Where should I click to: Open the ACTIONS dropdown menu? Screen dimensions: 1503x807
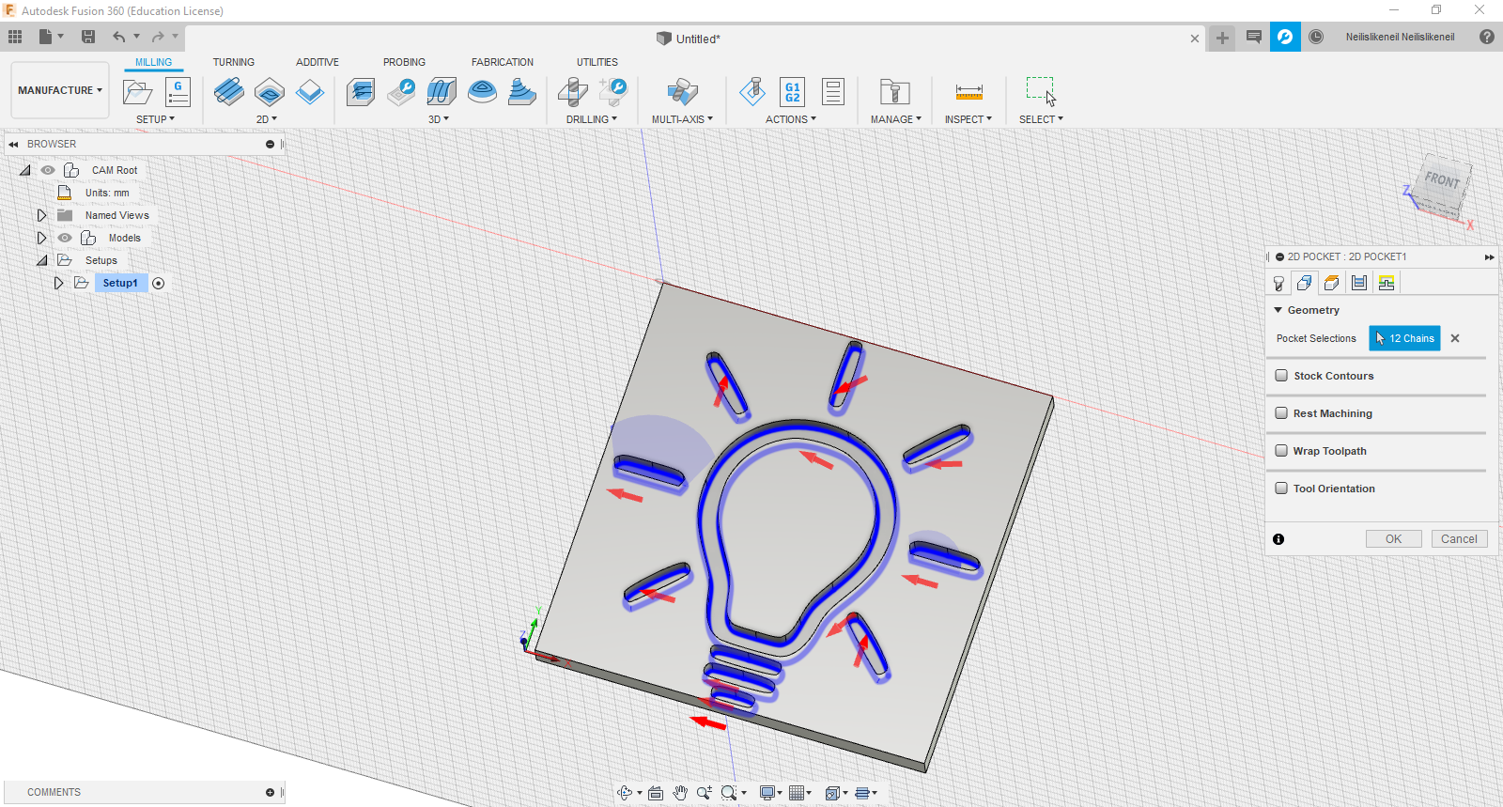[x=791, y=119]
